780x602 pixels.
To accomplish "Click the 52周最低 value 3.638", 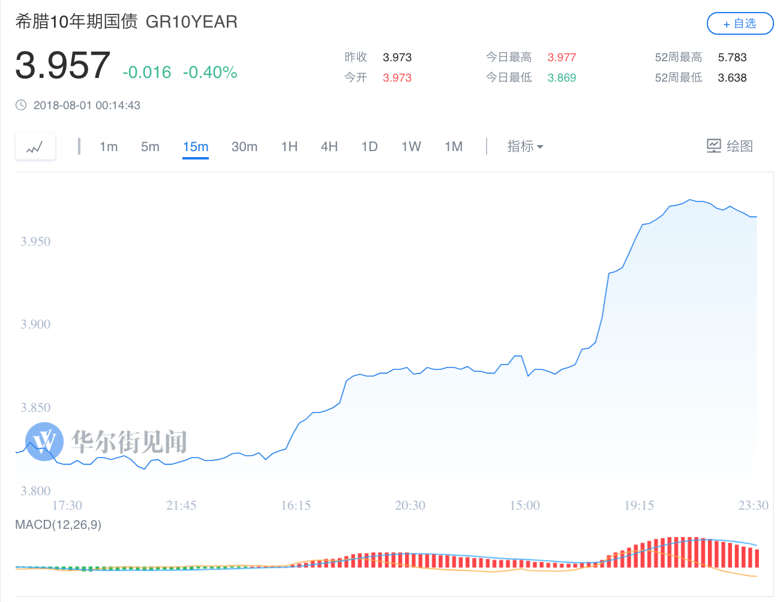I will (732, 78).
